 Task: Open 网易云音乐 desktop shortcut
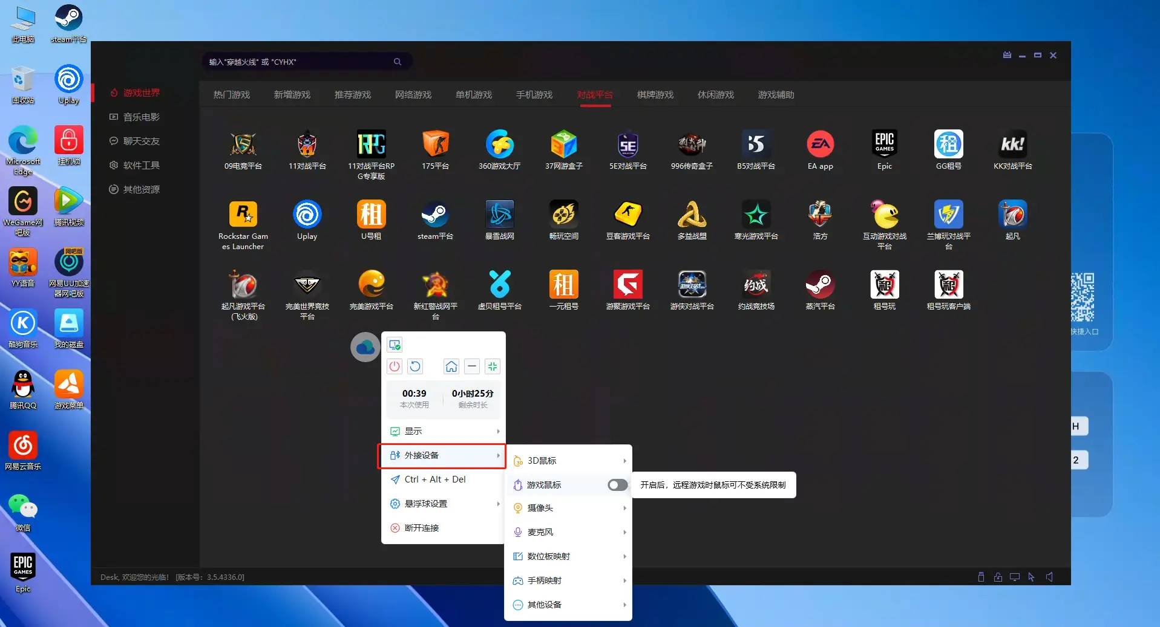tap(23, 451)
